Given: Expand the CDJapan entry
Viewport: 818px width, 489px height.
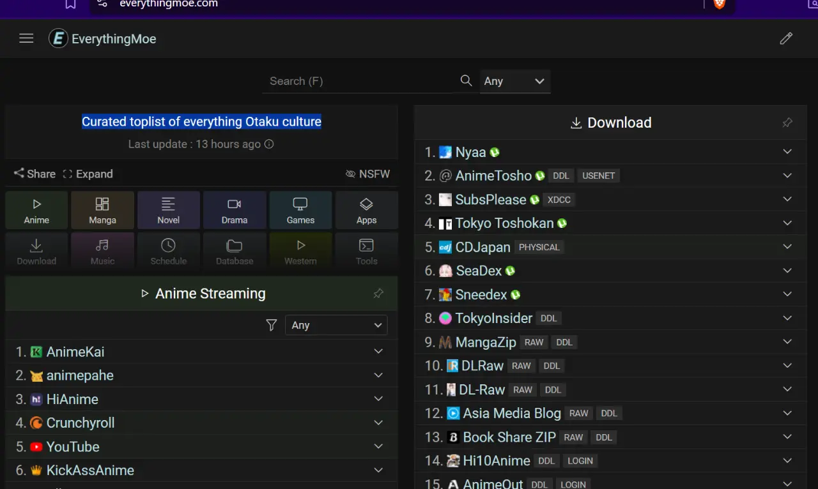Looking at the screenshot, I should [x=787, y=246].
